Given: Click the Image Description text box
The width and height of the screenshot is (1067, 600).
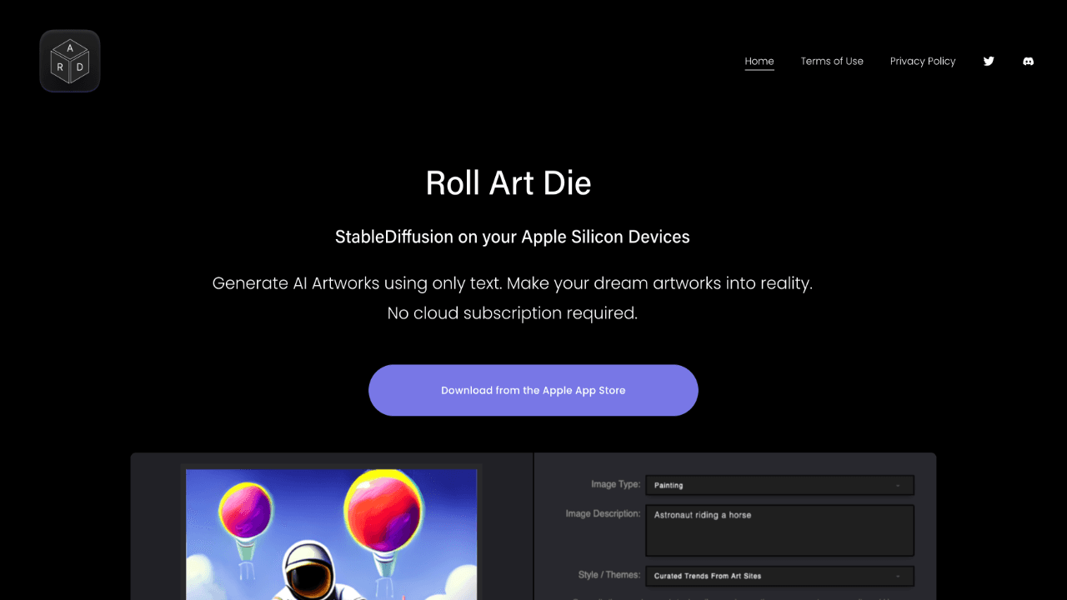Looking at the screenshot, I should point(779,530).
